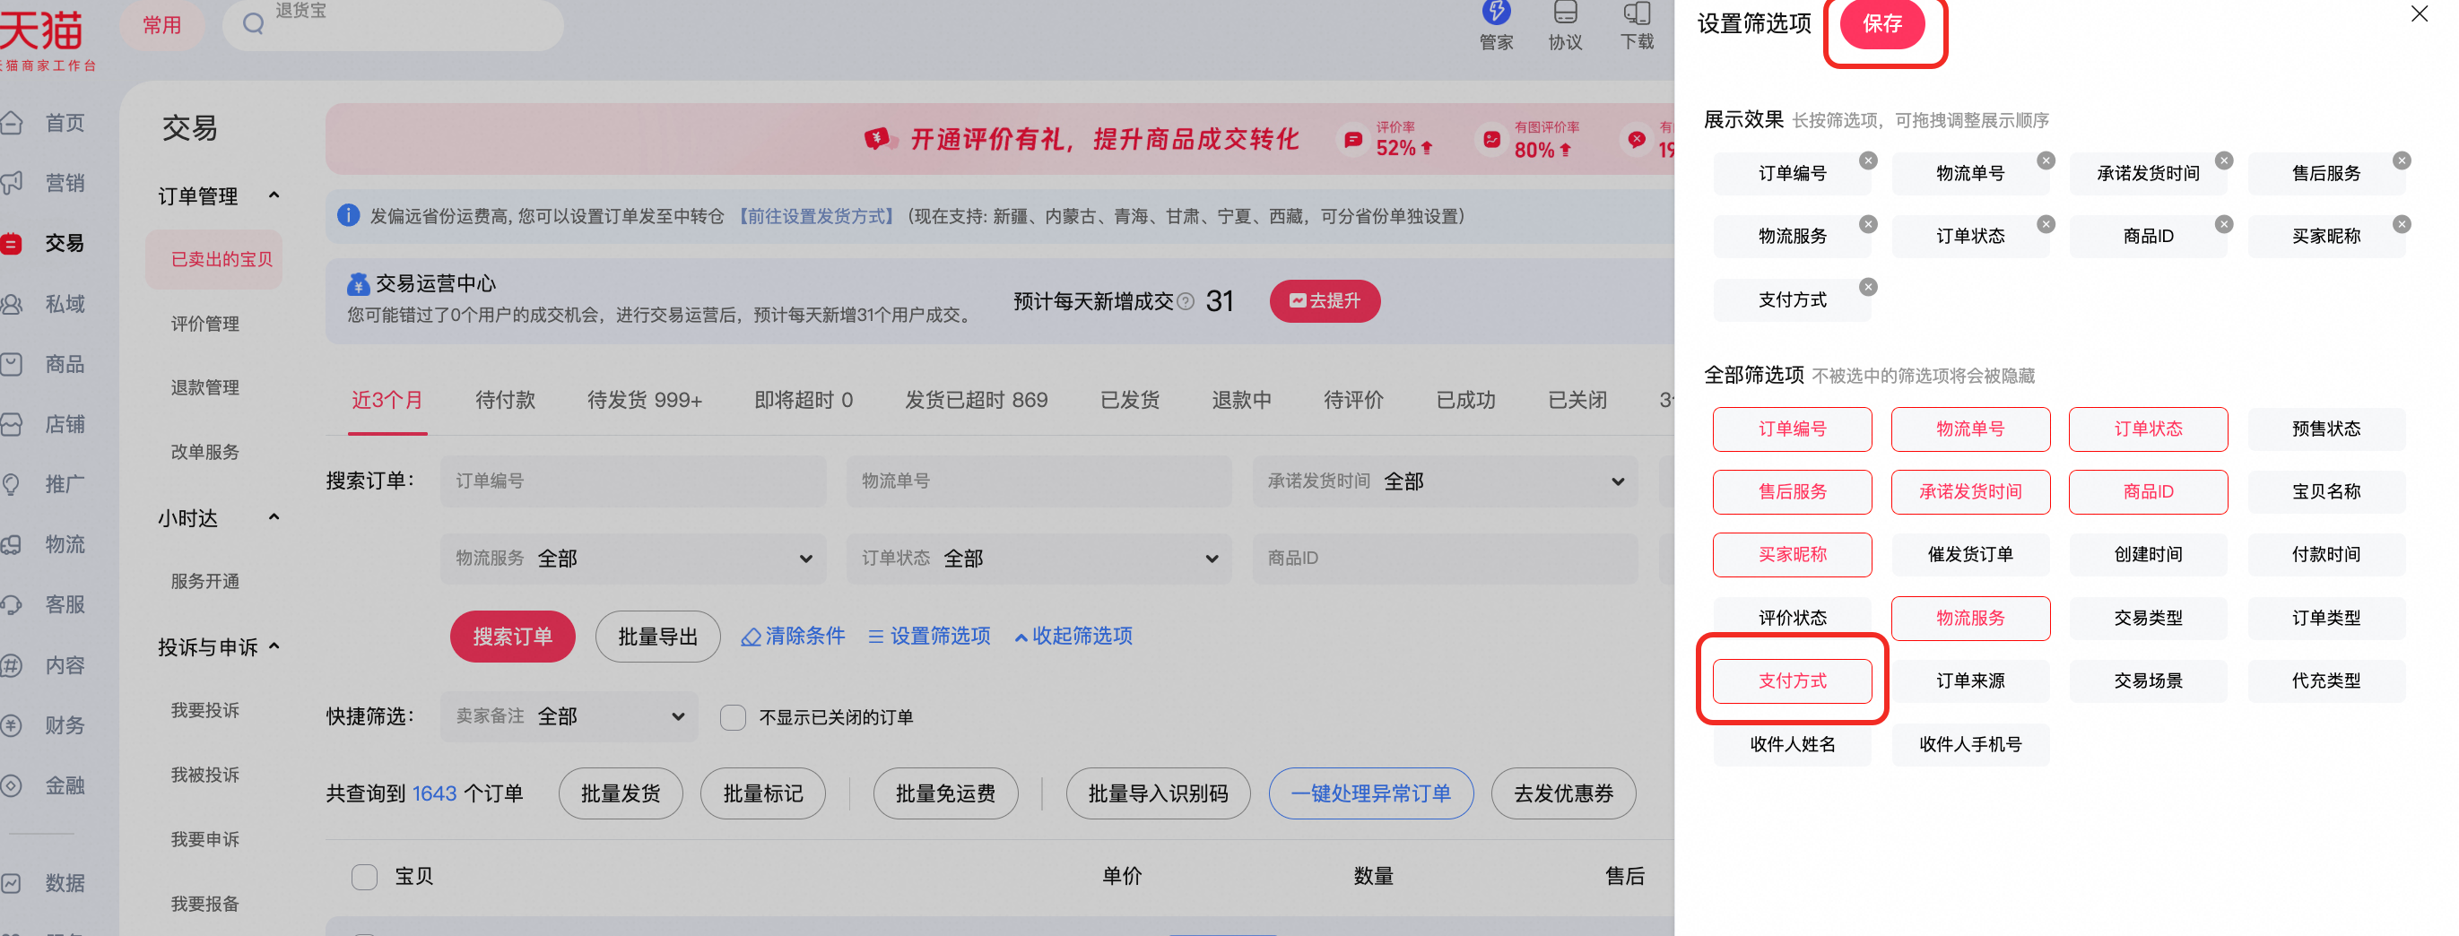Switch to the 退款中 tab

pos(1241,401)
